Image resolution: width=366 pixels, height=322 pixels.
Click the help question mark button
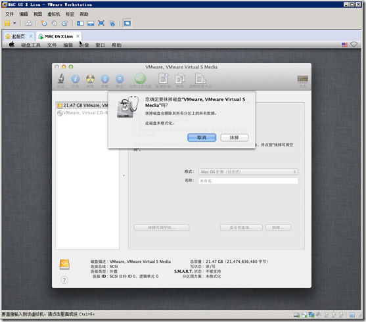tap(64, 280)
